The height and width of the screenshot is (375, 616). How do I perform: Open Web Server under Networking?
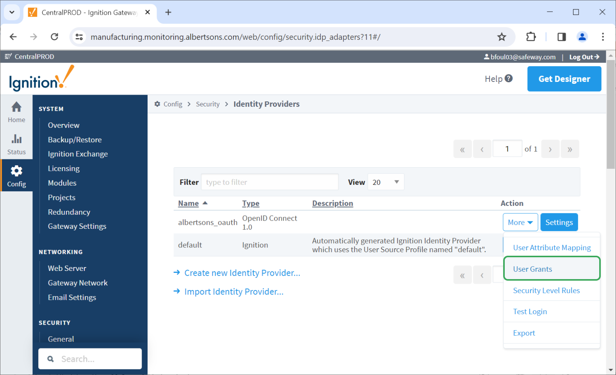67,268
